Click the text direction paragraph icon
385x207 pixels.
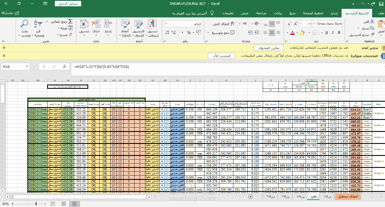[x=244, y=24]
